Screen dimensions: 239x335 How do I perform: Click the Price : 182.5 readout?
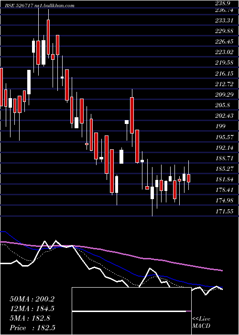click(33, 328)
